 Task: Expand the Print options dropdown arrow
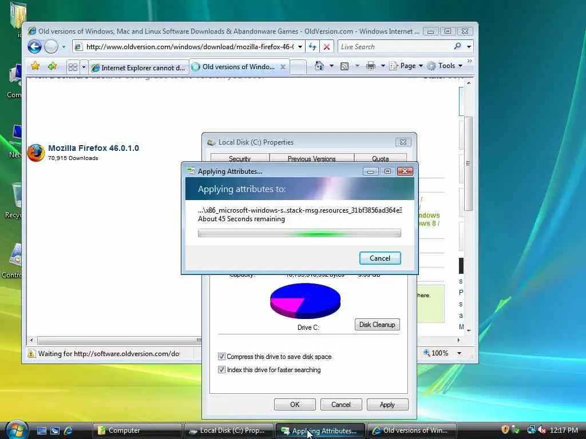(x=383, y=66)
